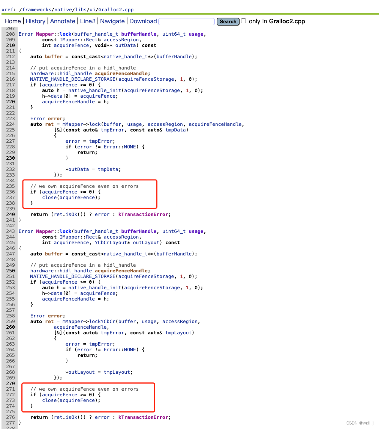Click the kTransactionError symbol on line 240
The width and height of the screenshot is (379, 429).
[x=143, y=214]
